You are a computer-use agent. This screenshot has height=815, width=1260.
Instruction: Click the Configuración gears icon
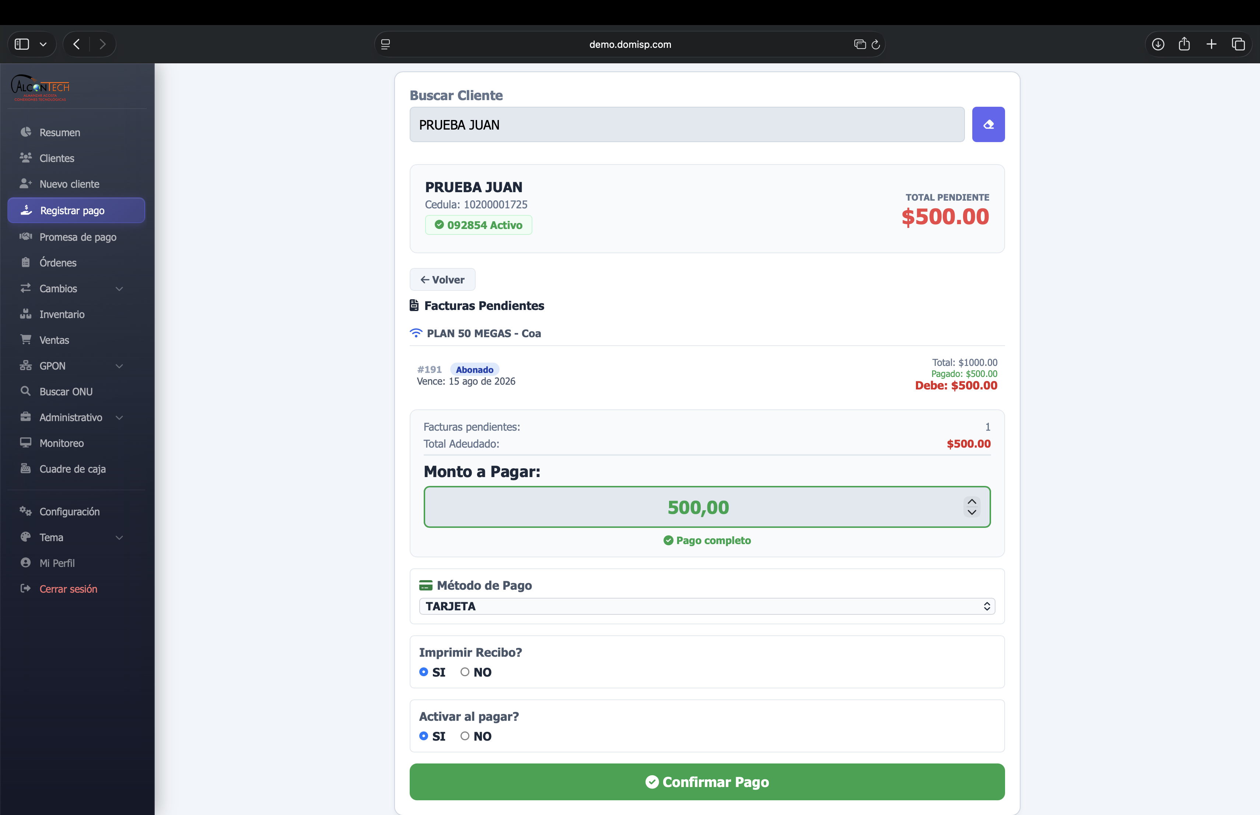click(x=25, y=511)
